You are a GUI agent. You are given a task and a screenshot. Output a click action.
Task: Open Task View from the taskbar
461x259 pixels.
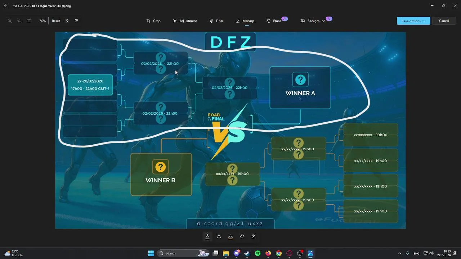pos(215,253)
